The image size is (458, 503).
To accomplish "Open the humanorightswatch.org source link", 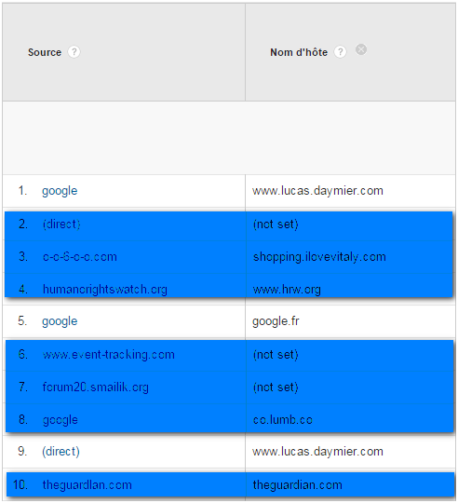I will tap(105, 290).
